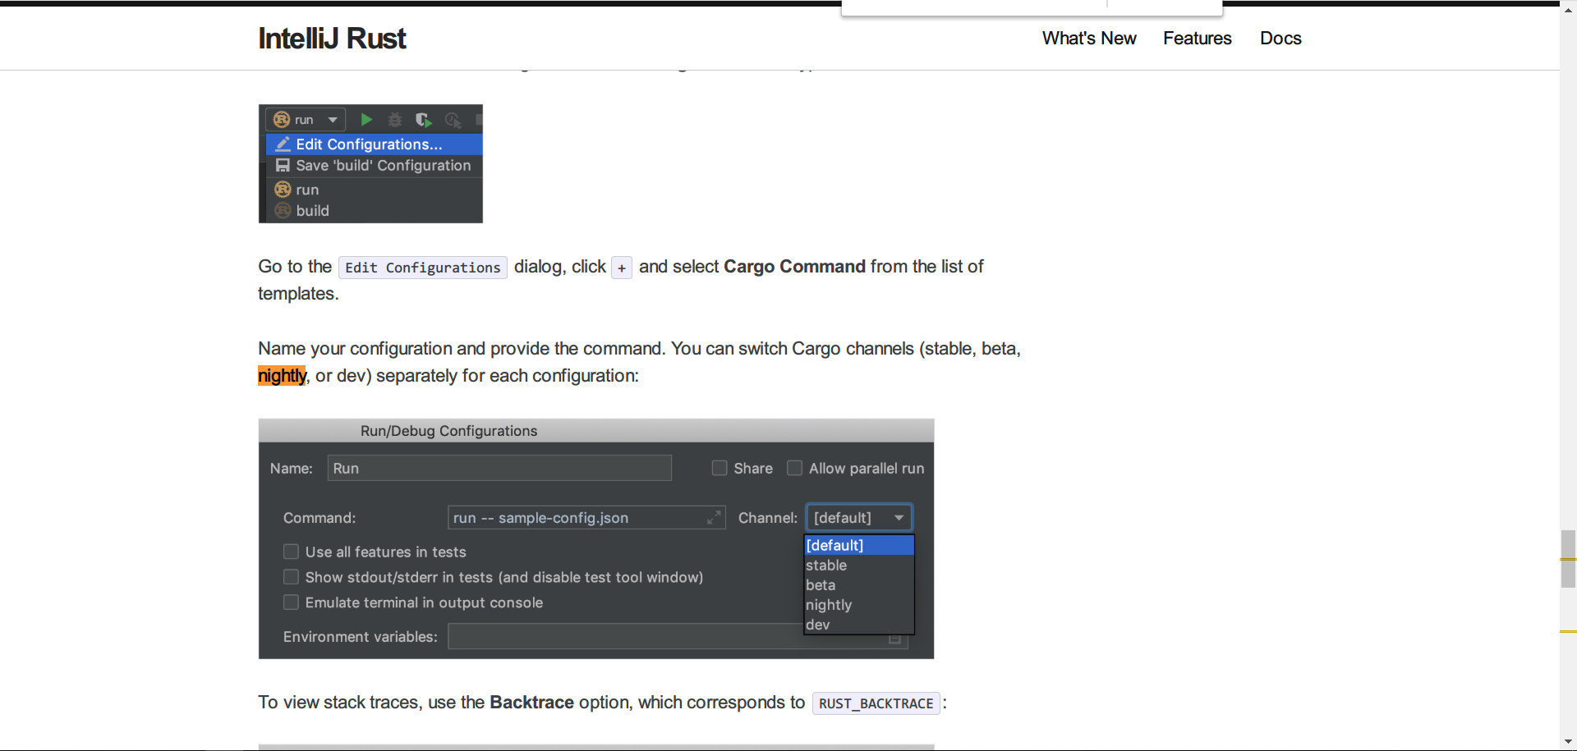This screenshot has height=751, width=1577.
Task: Click the IntelliJ Rust site title
Action: pos(332,39)
